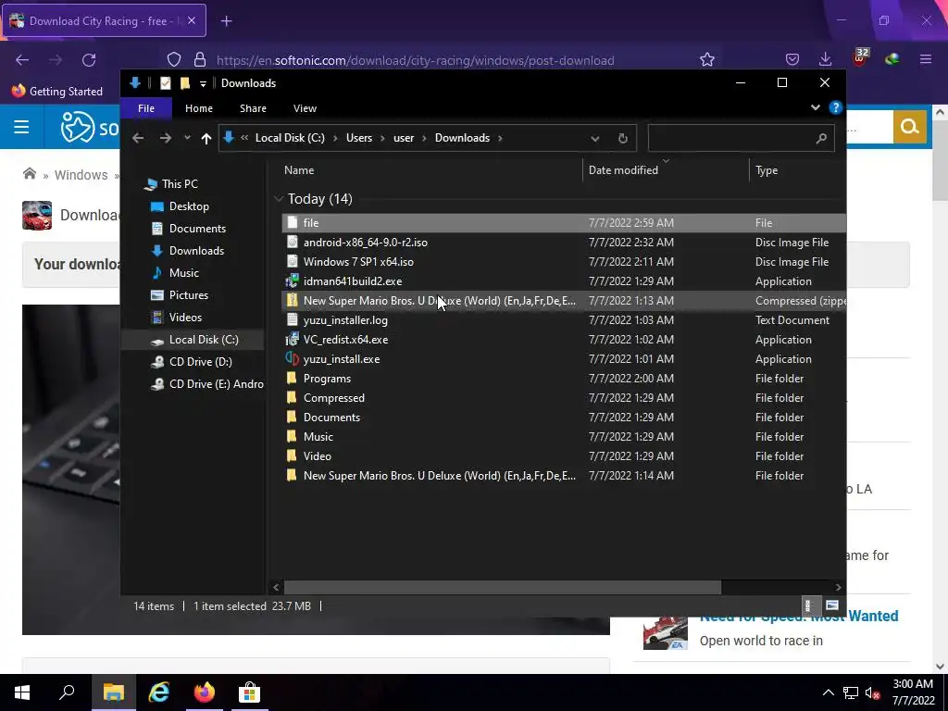Open the Explorer Help question mark icon
Screen dimensions: 948x711
[x=836, y=107]
